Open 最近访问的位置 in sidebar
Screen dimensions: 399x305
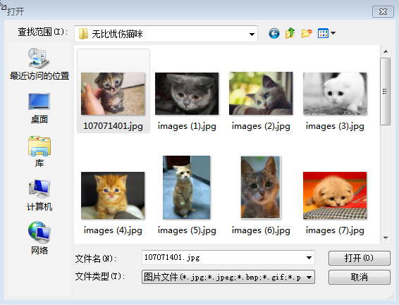(39, 64)
